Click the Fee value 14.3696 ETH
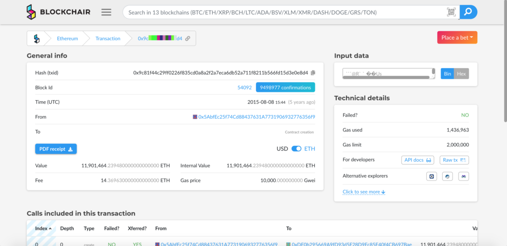This screenshot has height=246, width=507. [x=135, y=181]
